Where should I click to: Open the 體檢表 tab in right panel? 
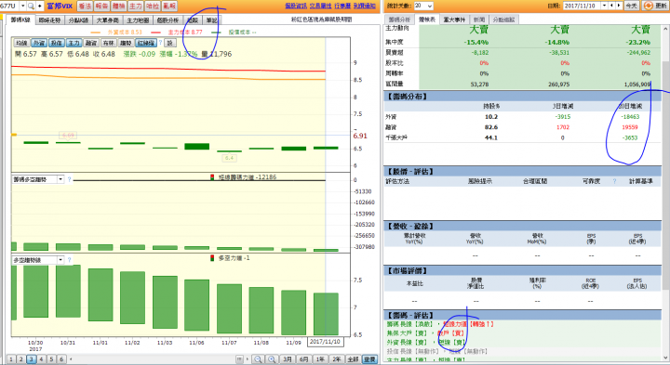point(427,20)
